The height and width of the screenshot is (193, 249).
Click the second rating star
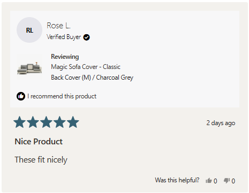coord(33,122)
